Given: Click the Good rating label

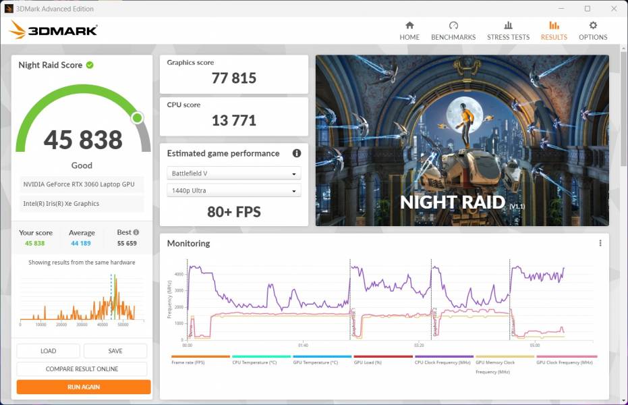Looking at the screenshot, I should [x=82, y=165].
